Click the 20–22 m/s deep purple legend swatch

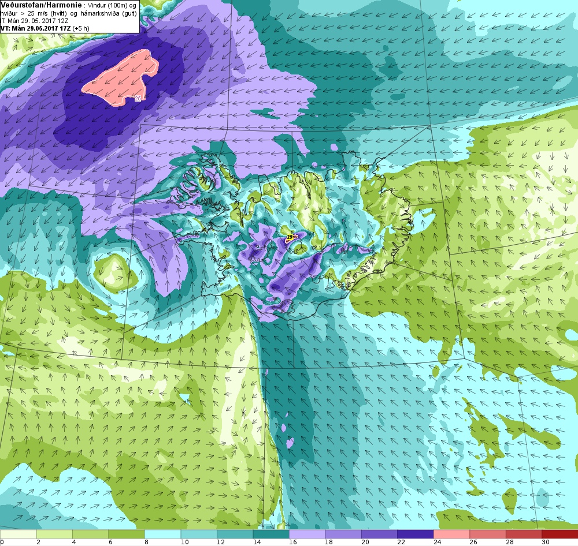379,534
